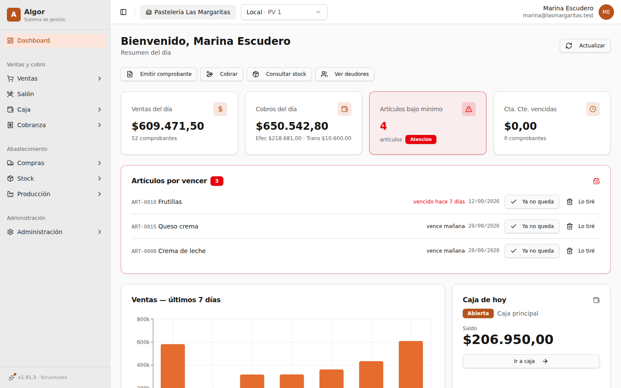This screenshot has width=621, height=388.
Task: Click the wallet icon on Cobros del día
Action: (x=345, y=109)
